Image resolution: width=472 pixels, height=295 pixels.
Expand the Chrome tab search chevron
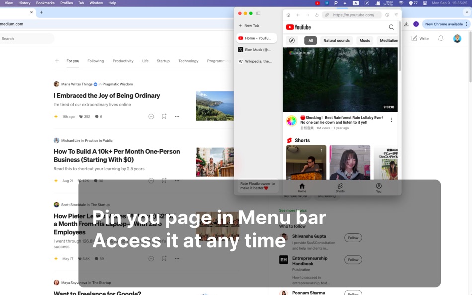466,12
